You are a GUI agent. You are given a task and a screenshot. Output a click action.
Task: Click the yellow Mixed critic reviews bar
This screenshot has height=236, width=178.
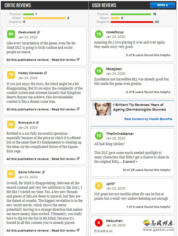[44, 18]
